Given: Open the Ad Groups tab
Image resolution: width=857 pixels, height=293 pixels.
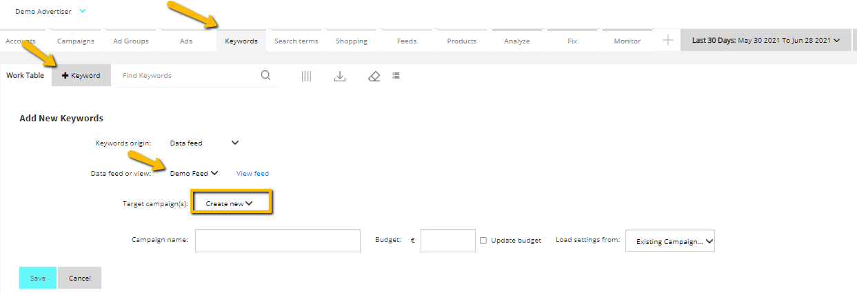Looking at the screenshot, I should (x=131, y=41).
